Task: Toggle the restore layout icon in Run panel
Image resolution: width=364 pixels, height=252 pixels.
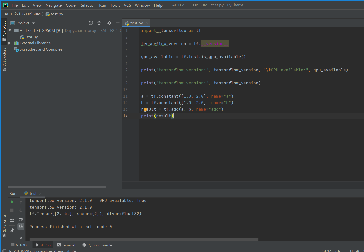Action: coord(12,220)
